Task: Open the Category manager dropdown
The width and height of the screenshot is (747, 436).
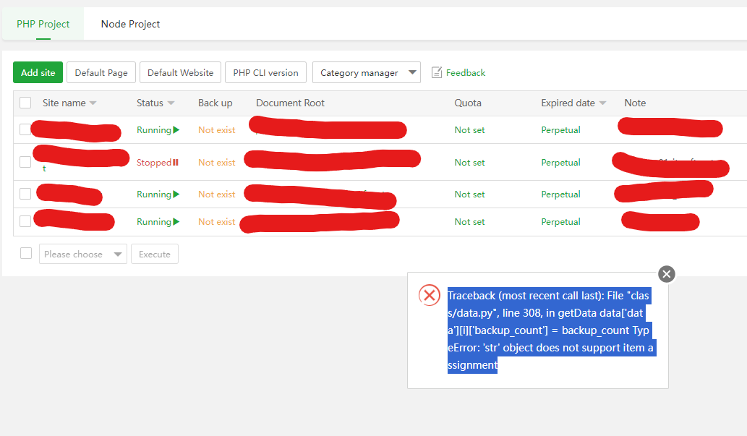Action: (x=367, y=72)
